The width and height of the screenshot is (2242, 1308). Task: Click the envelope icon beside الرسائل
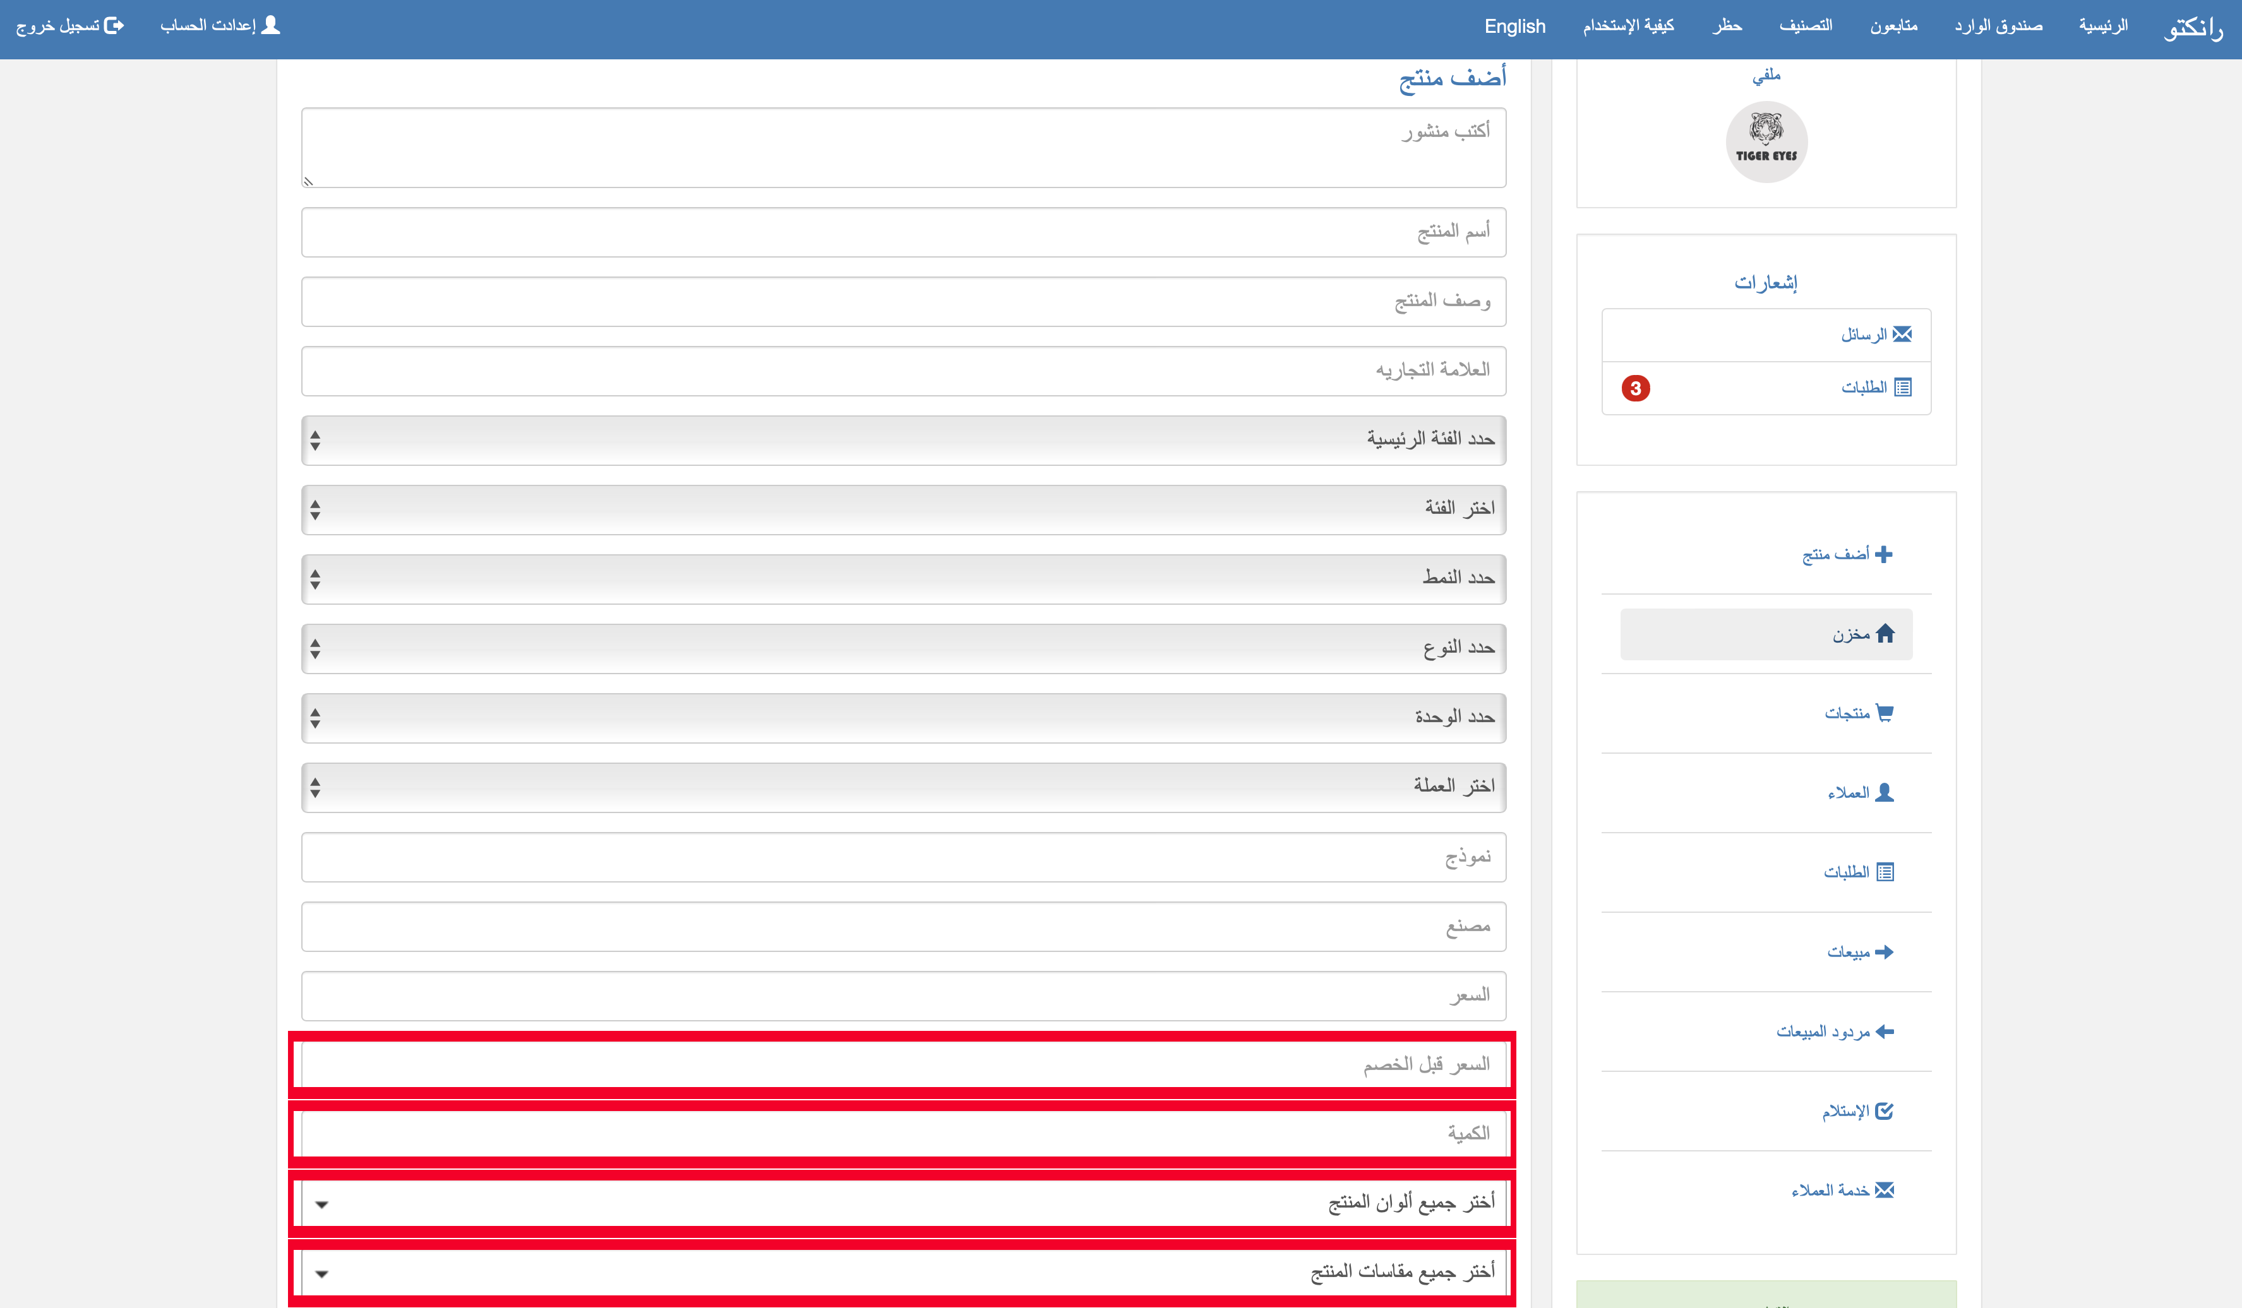click(x=1902, y=335)
